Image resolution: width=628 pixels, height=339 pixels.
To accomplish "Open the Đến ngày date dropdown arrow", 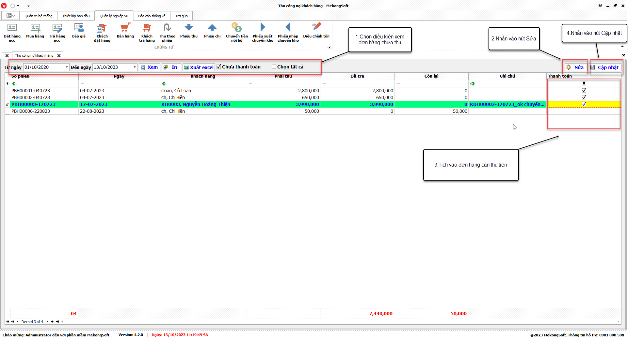I will pyautogui.click(x=135, y=67).
